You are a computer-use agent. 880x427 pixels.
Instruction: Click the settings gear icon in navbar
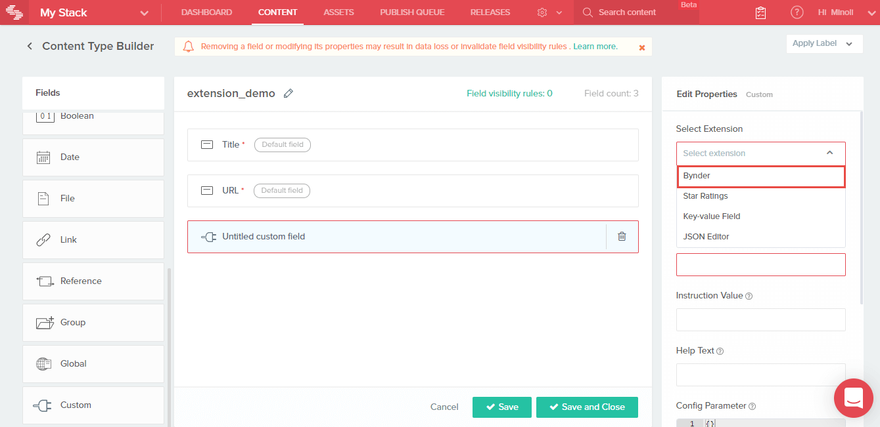point(542,12)
